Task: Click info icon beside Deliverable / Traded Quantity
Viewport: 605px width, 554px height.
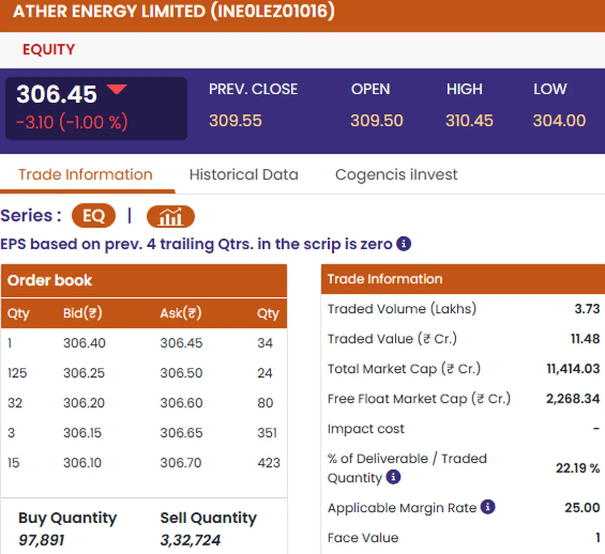Action: 393,476
